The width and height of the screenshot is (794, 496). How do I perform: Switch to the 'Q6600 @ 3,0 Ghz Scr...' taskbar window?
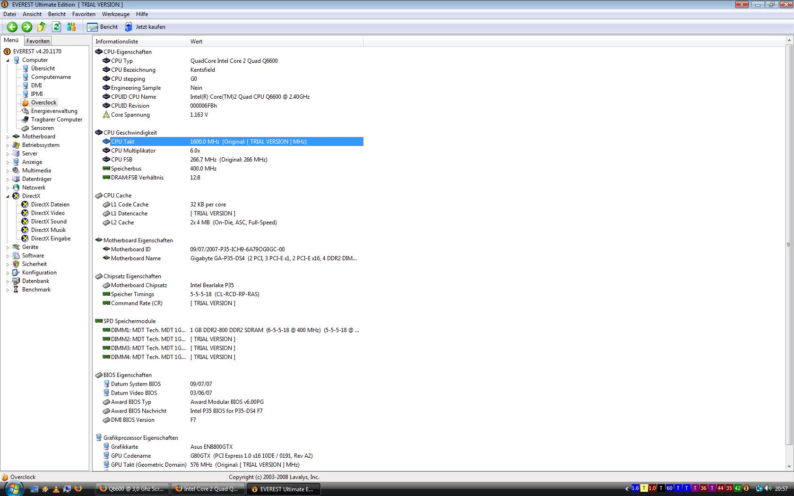pyautogui.click(x=132, y=489)
